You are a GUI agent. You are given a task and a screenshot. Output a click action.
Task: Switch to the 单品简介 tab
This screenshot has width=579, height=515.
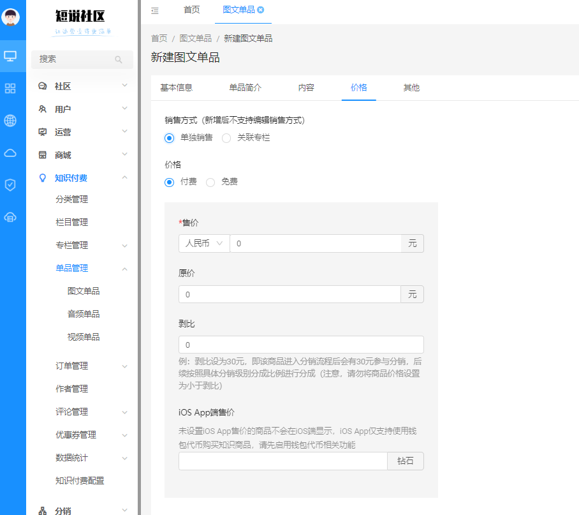tap(246, 87)
